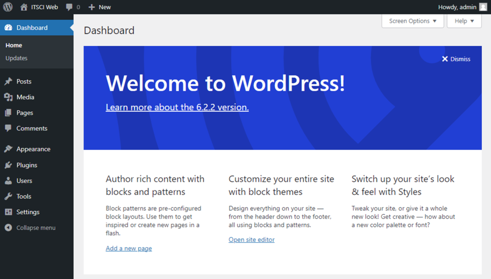
Task: Select Updates in the Dashboard submenu
Action: click(16, 58)
